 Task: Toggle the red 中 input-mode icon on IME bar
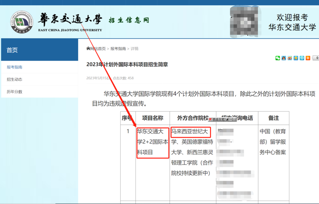click(x=210, y=119)
